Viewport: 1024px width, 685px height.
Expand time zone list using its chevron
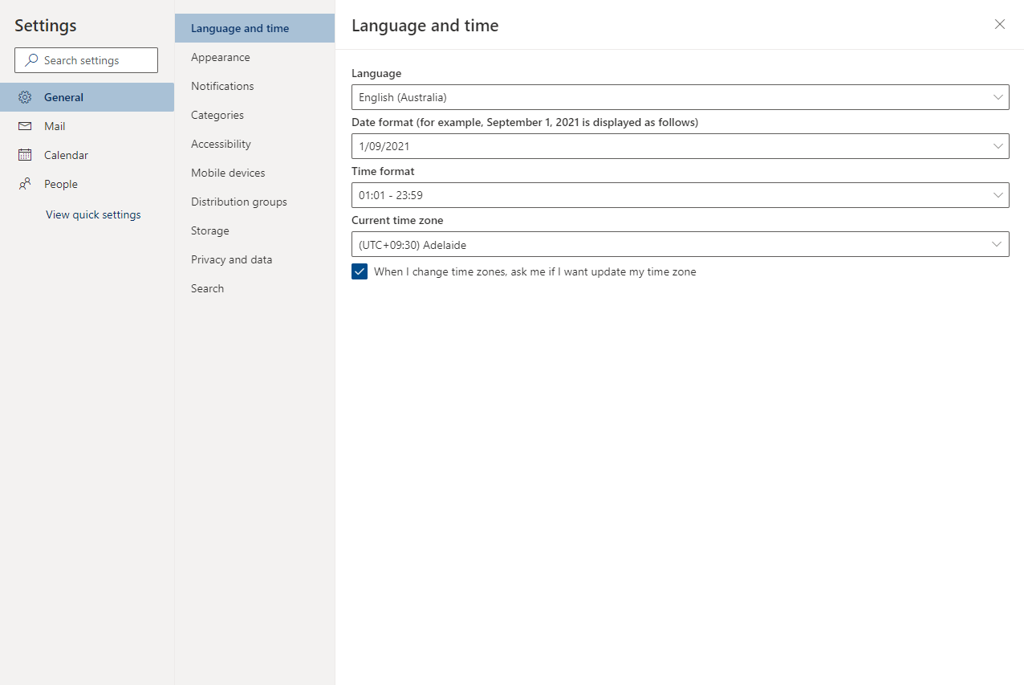coord(998,244)
